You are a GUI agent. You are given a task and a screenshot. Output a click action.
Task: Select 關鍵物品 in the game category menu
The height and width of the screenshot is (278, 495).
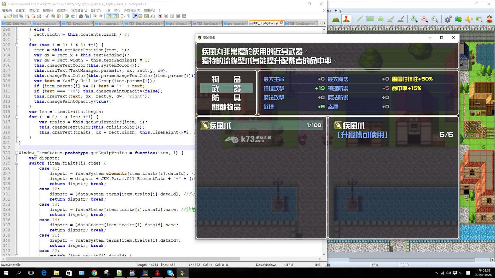pos(226,107)
